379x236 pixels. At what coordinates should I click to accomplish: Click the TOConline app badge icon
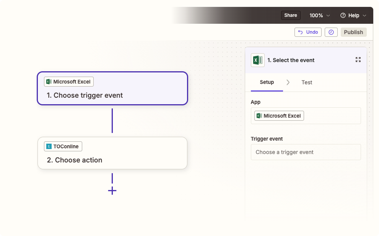pos(49,146)
